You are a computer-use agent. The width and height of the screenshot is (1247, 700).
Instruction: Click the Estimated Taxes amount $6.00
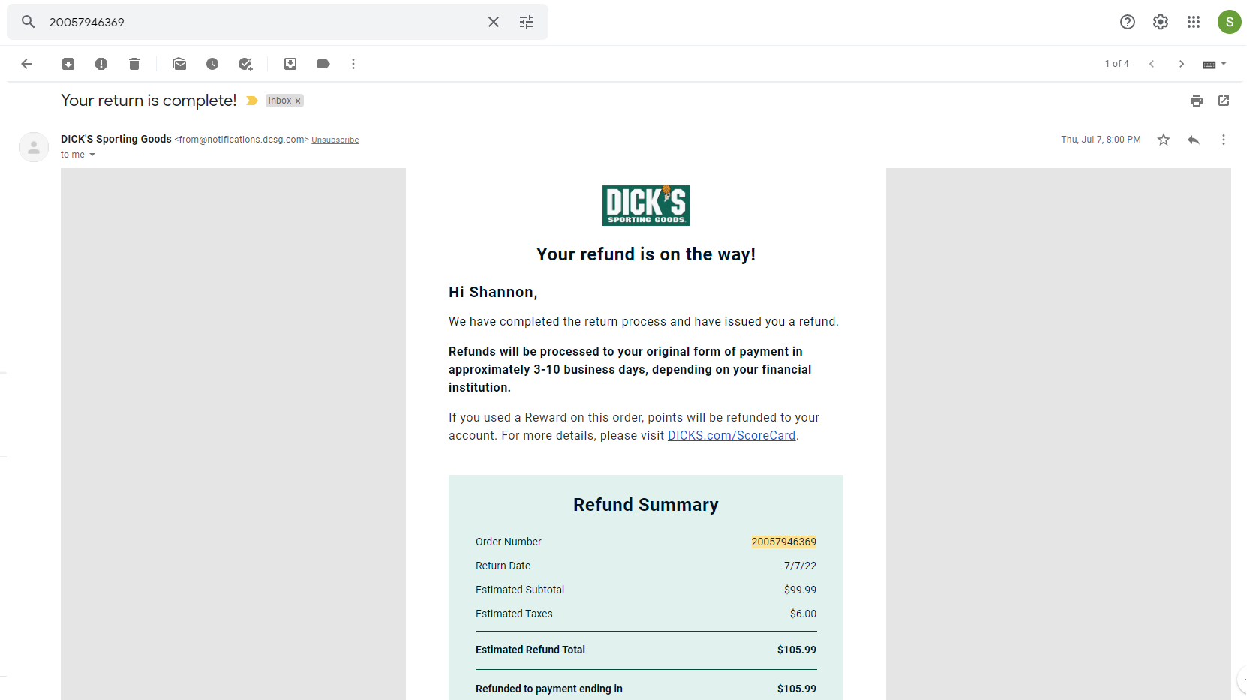click(x=804, y=614)
